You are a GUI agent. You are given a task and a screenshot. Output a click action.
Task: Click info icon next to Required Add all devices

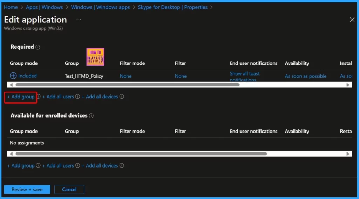[122, 97]
